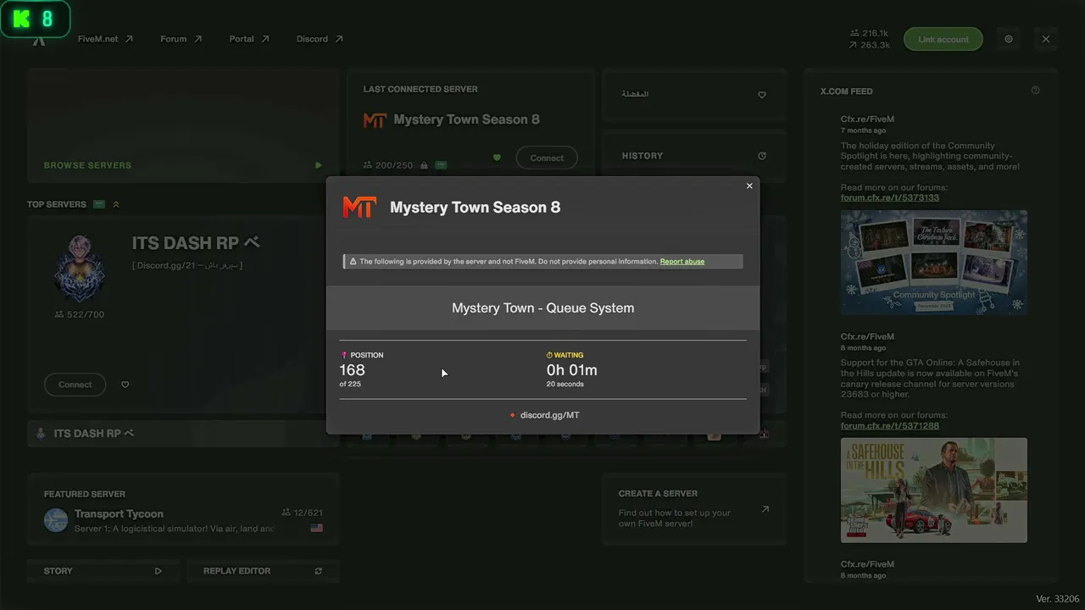Click the Link account button
Screen dimensions: 1085x610
click(x=943, y=39)
